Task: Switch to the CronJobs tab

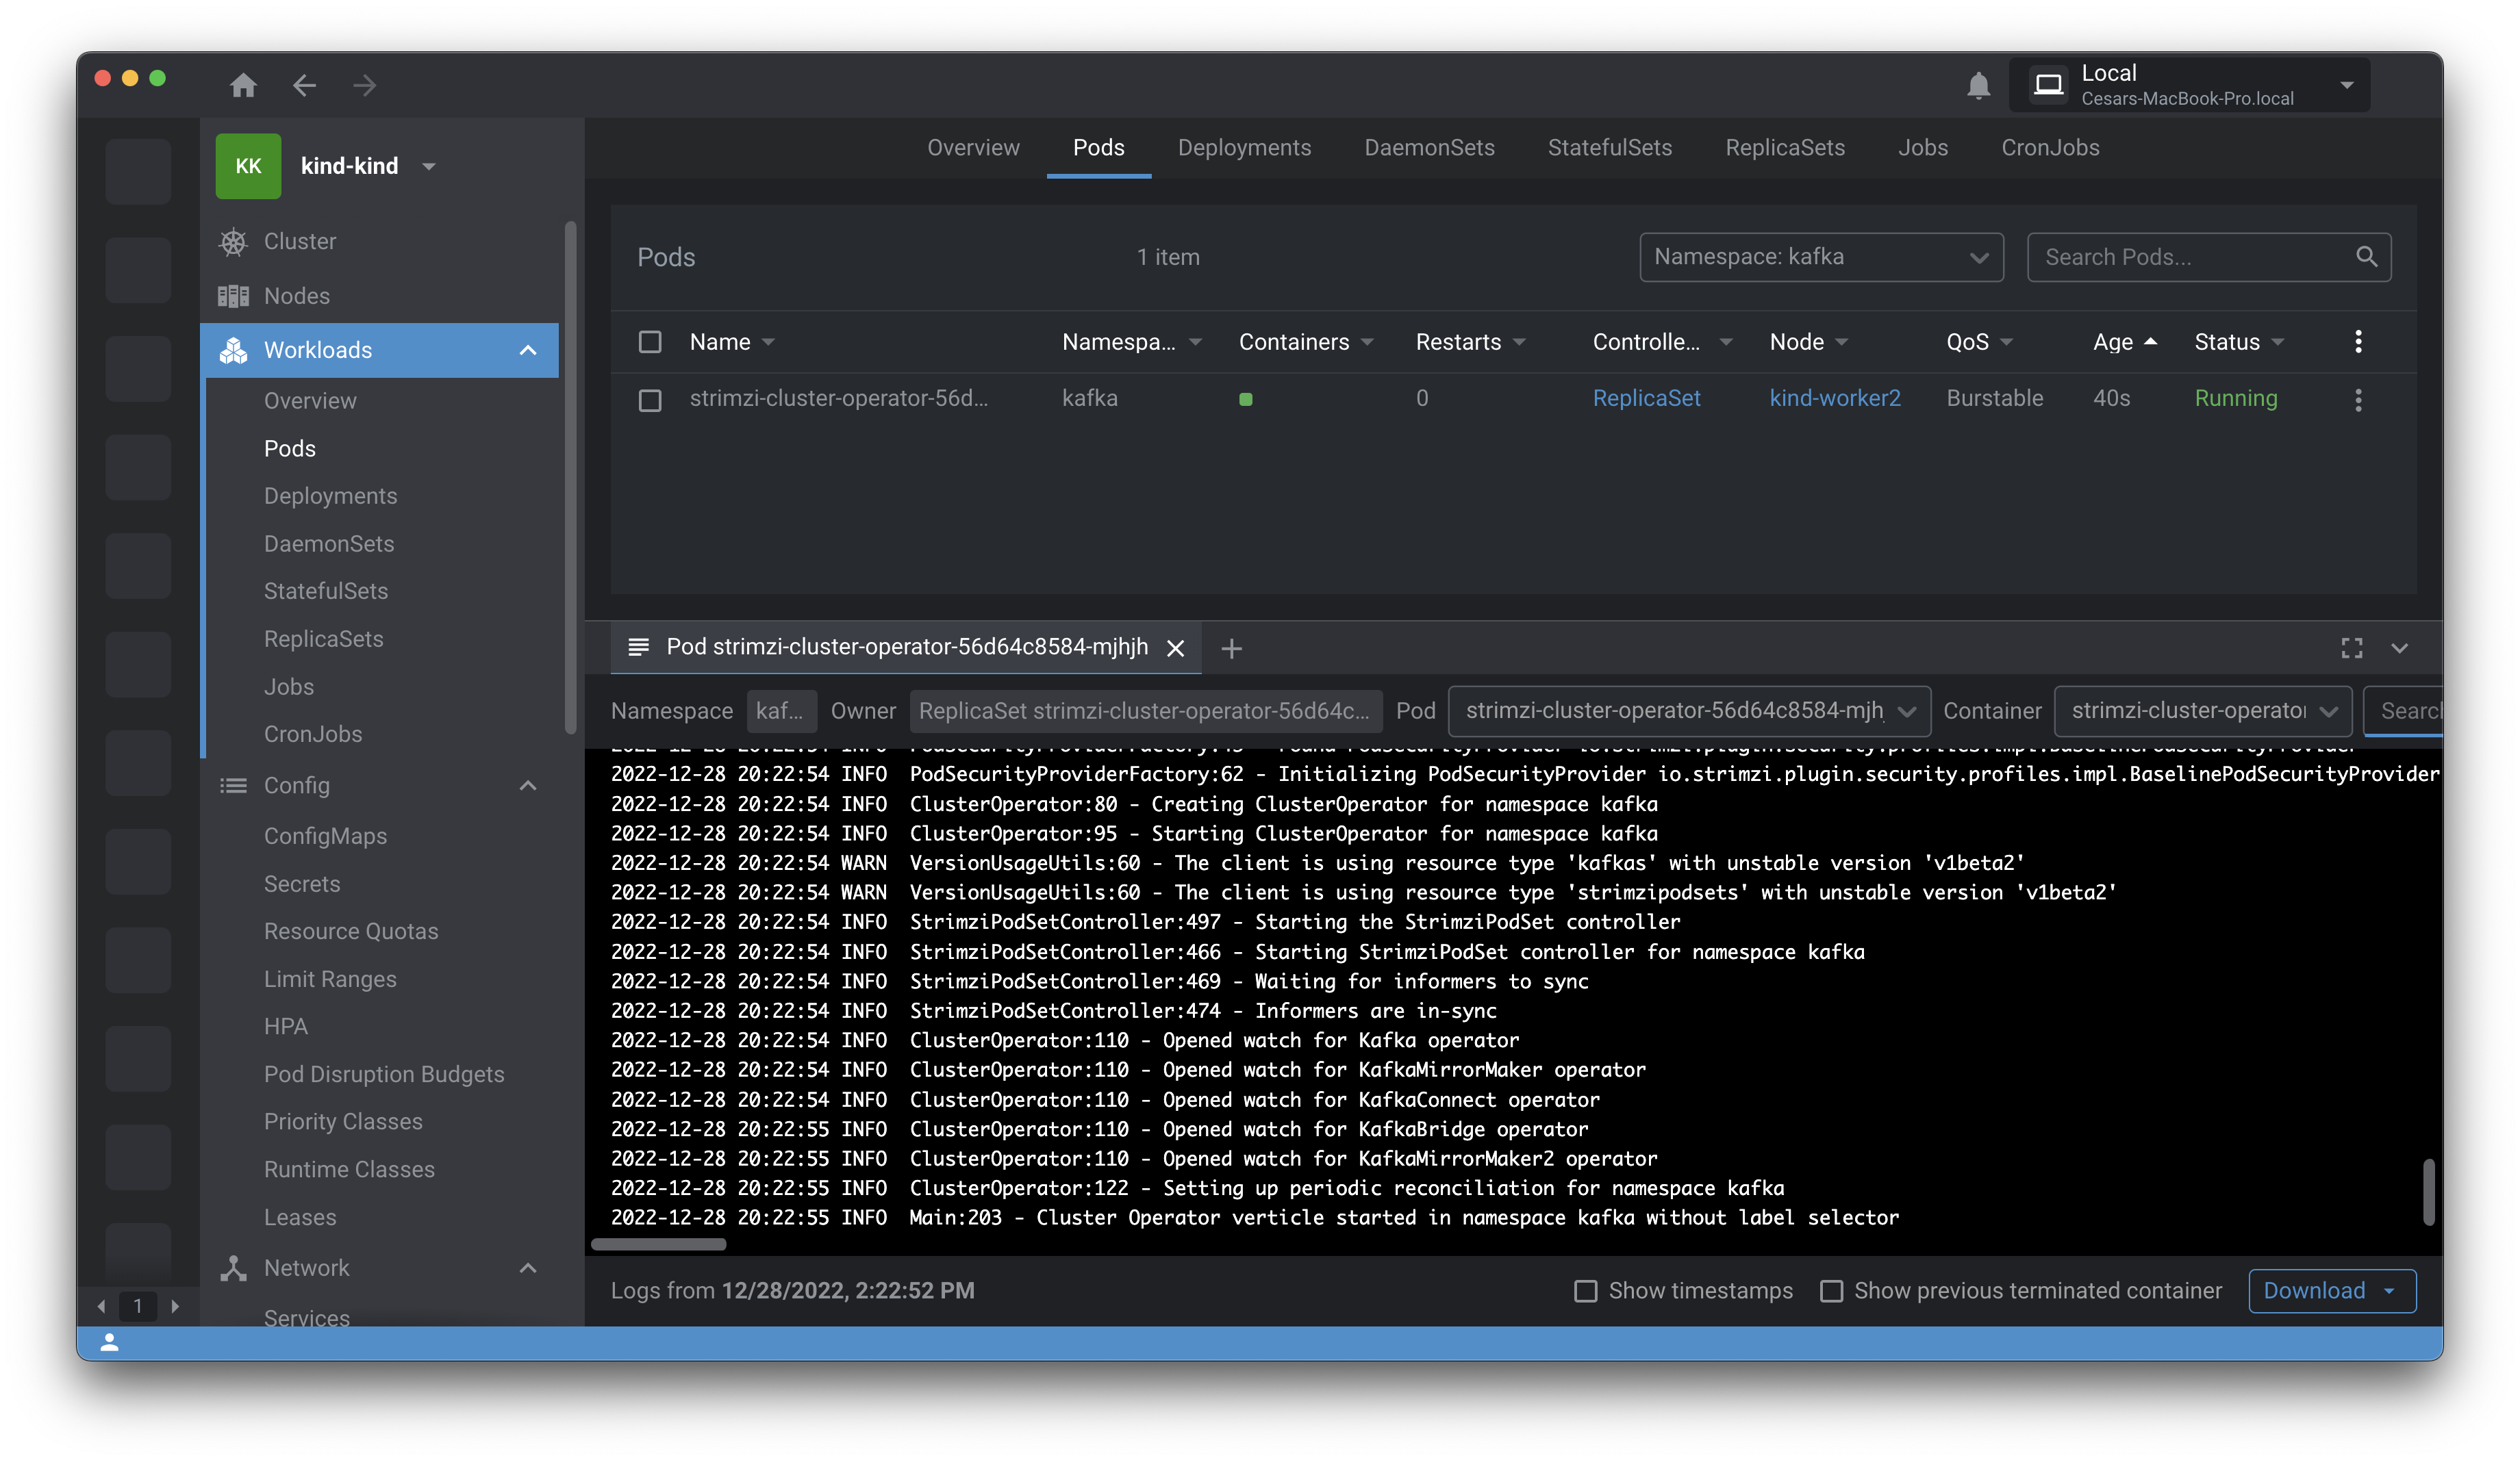Action: pos(2050,147)
